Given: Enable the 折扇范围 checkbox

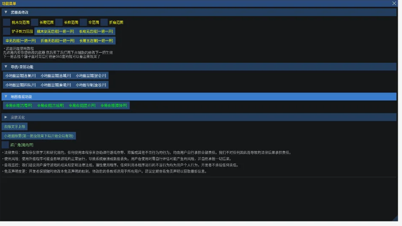Looking at the screenshot, I should coord(104,22).
